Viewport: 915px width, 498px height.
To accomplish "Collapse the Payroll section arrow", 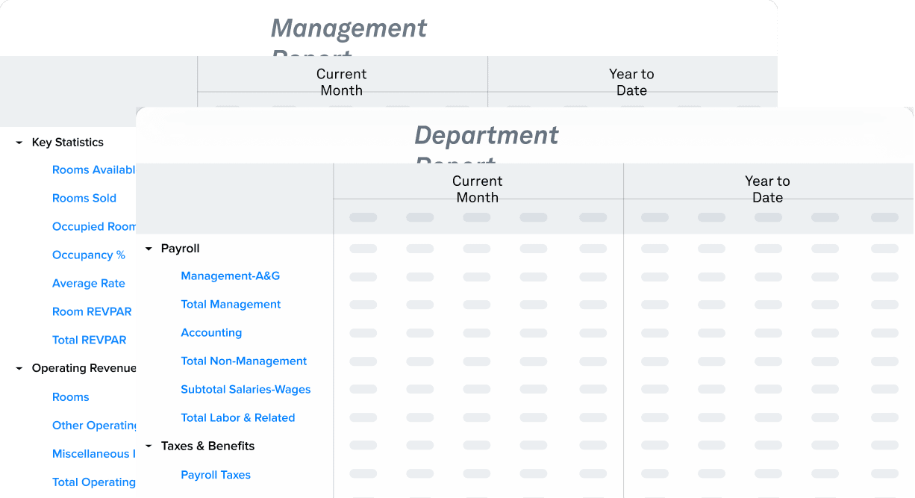I will click(149, 249).
